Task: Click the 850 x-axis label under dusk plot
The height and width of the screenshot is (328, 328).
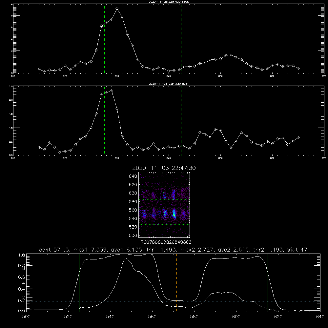Action: (220, 158)
